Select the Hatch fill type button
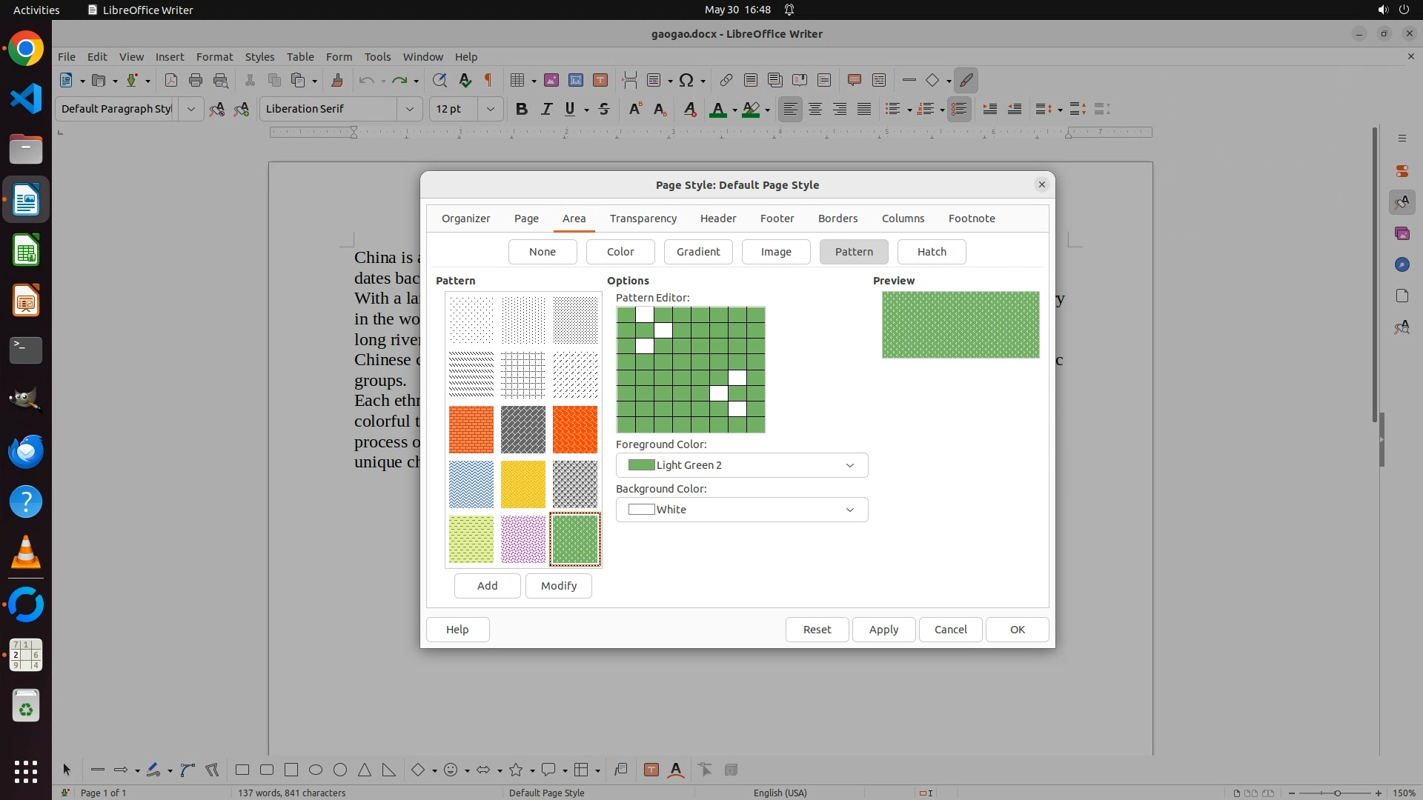 pos(932,252)
